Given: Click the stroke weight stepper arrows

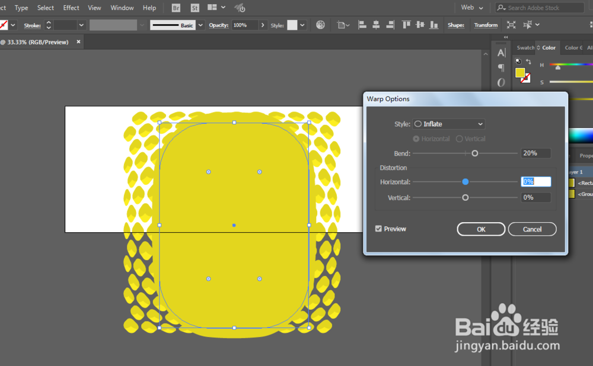Looking at the screenshot, I should pos(49,25).
